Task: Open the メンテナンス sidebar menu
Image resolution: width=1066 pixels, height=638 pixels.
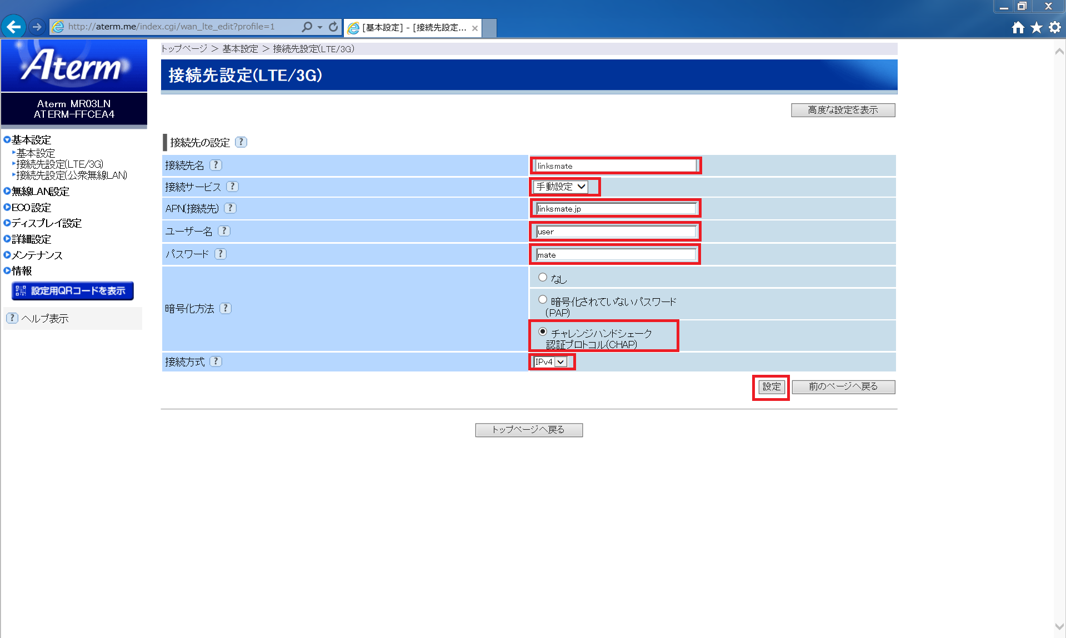Action: click(x=37, y=255)
